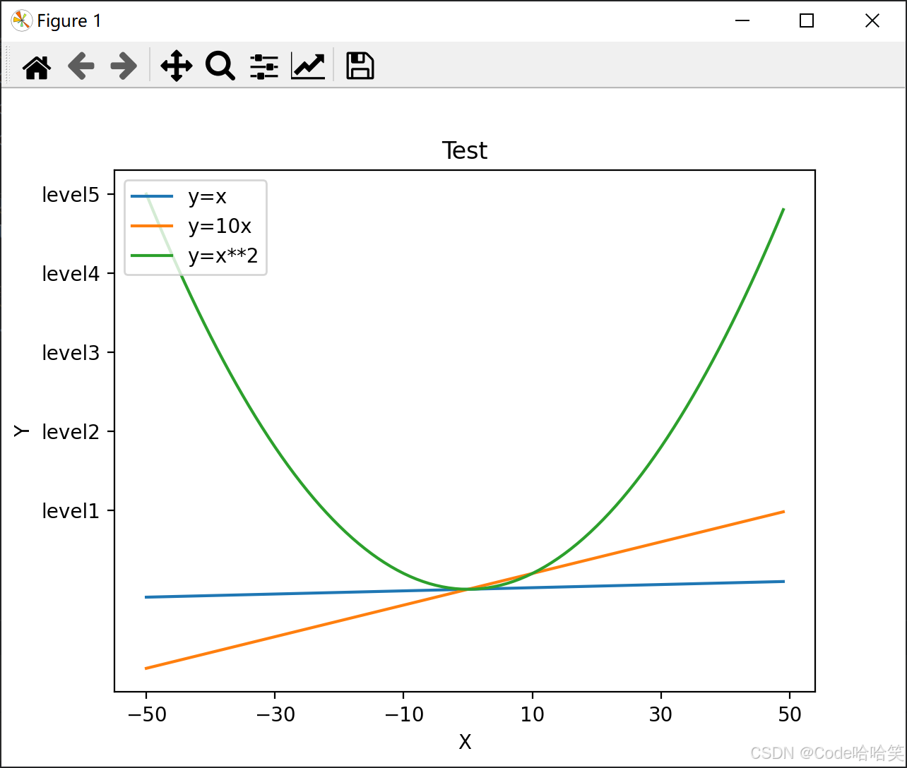Click the orange line sample in the legend

click(x=152, y=226)
